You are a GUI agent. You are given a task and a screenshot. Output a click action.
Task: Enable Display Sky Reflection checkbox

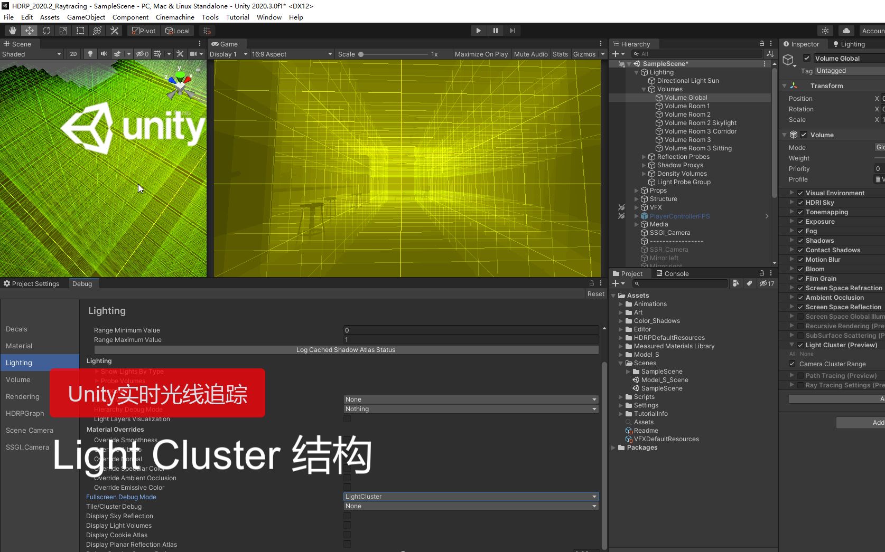[x=347, y=516]
